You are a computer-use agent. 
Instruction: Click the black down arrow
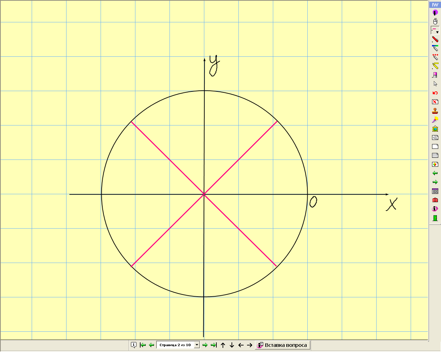(x=232, y=345)
